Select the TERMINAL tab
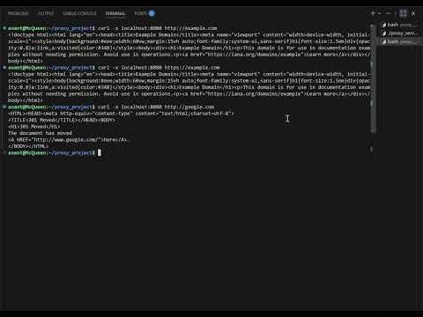The height and width of the screenshot is (317, 423). [115, 13]
